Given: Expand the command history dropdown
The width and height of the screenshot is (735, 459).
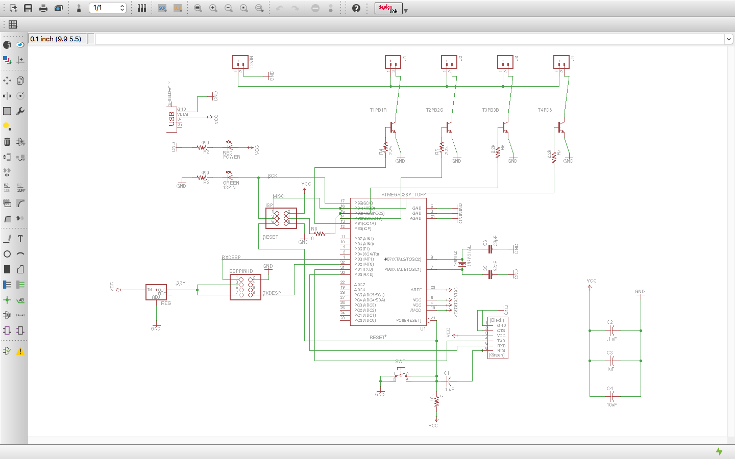Looking at the screenshot, I should [x=729, y=39].
